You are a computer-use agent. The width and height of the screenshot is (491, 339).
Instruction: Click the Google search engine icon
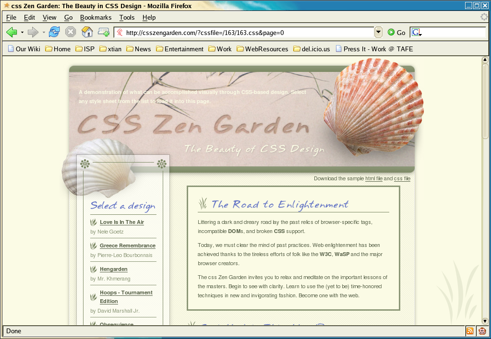tap(416, 32)
